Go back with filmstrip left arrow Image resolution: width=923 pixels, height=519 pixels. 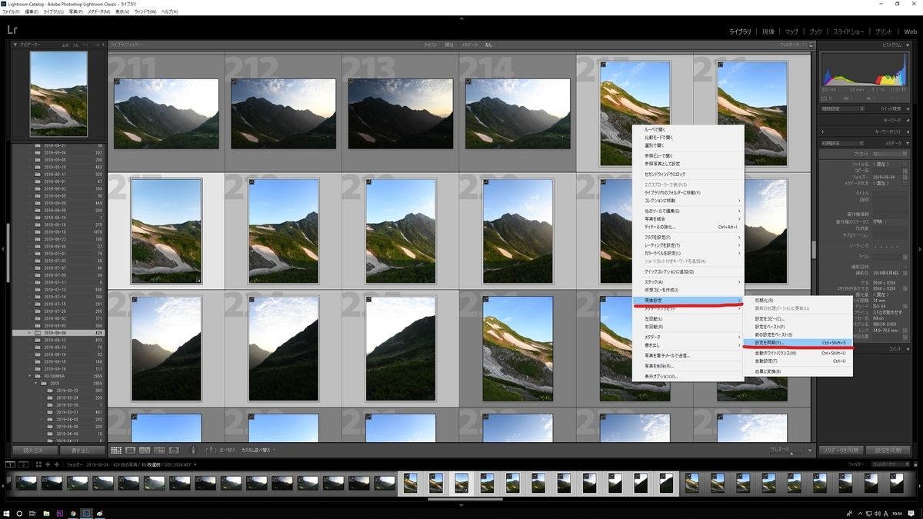[x=48, y=464]
